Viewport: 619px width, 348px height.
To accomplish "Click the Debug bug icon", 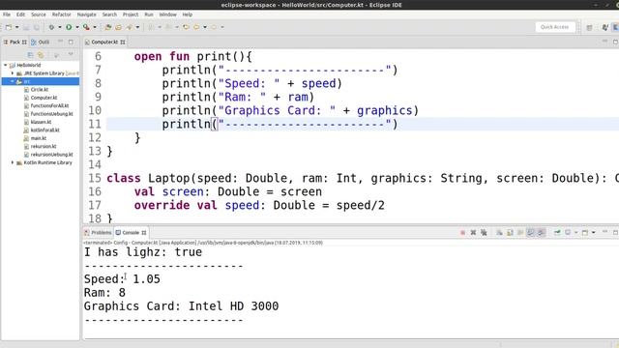I will (x=51, y=27).
